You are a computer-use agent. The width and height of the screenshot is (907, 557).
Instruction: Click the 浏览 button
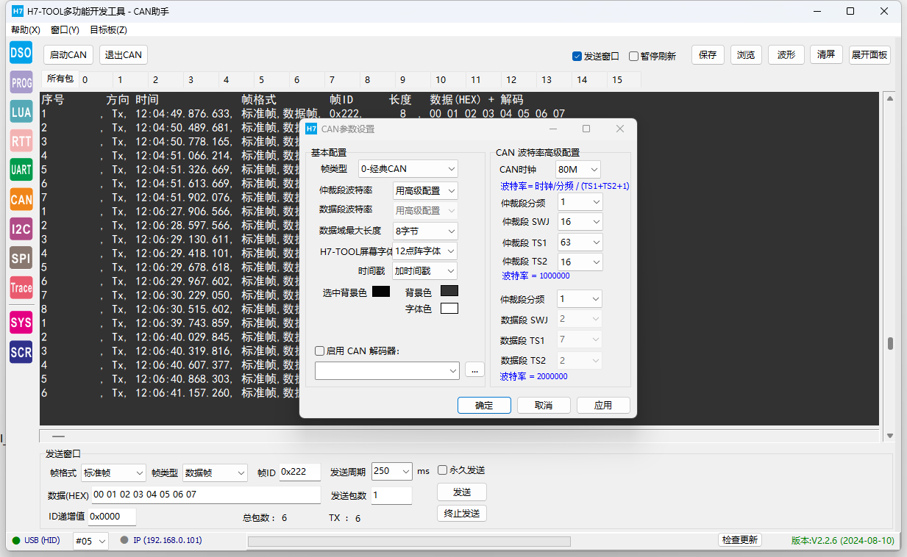[x=746, y=55]
